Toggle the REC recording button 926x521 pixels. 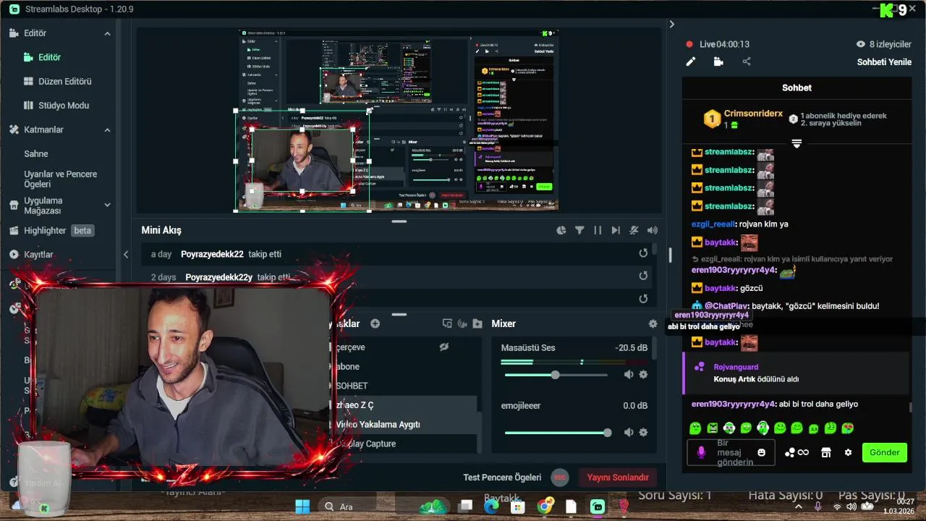559,478
